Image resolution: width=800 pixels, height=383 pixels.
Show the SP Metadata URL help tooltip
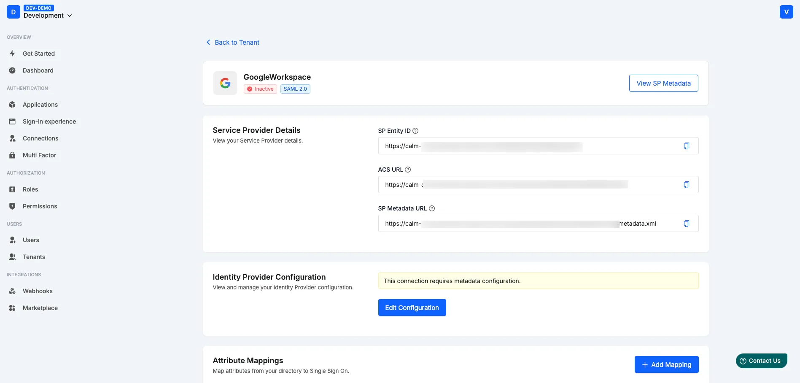click(x=431, y=208)
